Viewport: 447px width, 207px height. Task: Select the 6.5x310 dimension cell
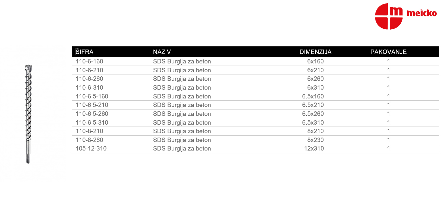pyautogui.click(x=313, y=123)
